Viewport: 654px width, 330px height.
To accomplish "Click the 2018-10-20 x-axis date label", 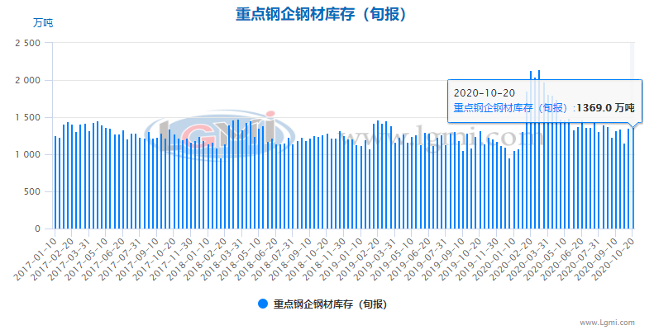I will coord(307,258).
